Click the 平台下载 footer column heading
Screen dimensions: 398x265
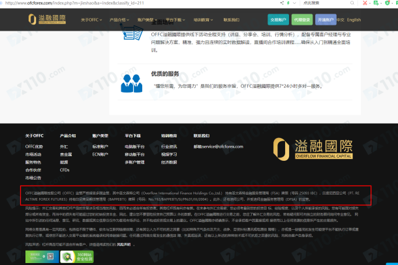point(132,136)
